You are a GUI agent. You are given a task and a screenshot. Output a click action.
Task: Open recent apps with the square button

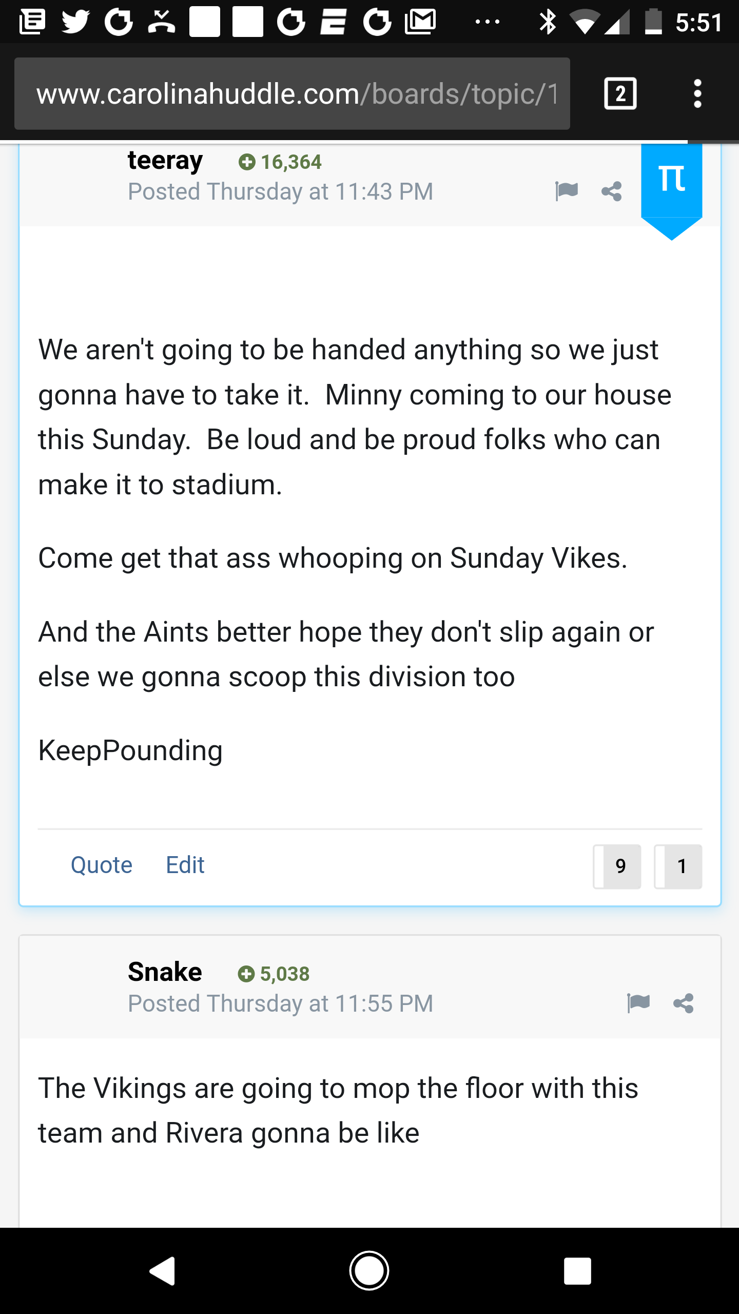click(x=577, y=1271)
